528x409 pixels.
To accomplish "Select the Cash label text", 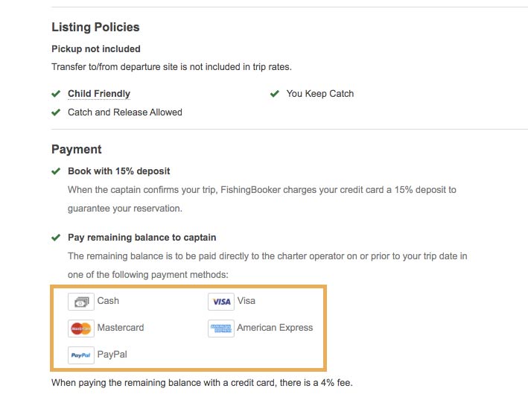I will 108,300.
